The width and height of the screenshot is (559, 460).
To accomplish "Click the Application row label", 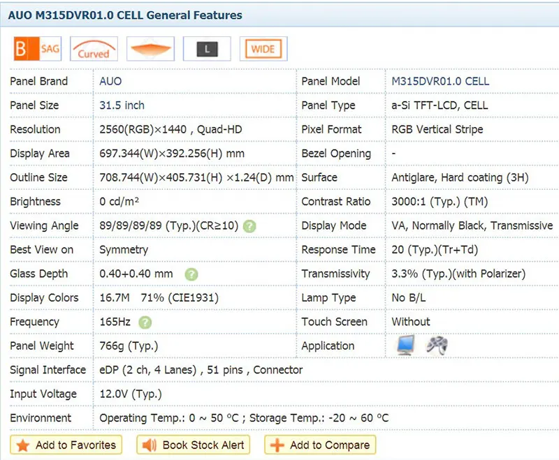I will click(328, 346).
